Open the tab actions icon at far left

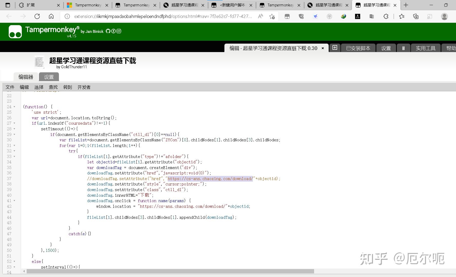tap(8, 5)
